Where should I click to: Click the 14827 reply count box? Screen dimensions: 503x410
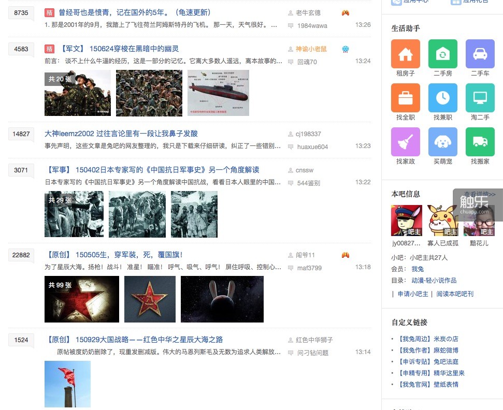tap(21, 134)
